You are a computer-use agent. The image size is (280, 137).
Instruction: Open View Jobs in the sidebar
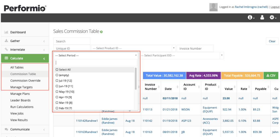[x=17, y=114]
